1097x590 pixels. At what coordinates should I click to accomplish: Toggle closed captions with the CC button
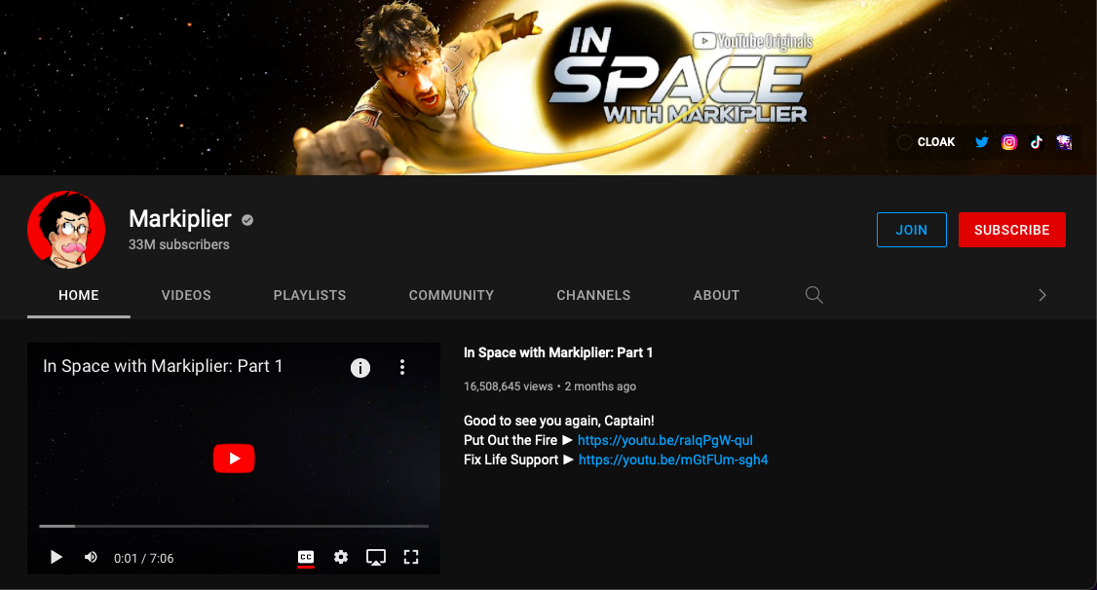pos(306,557)
